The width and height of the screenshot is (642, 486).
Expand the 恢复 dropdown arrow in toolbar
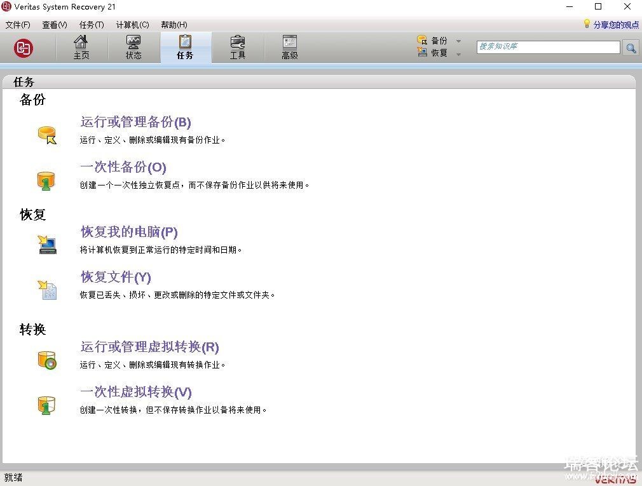click(x=458, y=54)
